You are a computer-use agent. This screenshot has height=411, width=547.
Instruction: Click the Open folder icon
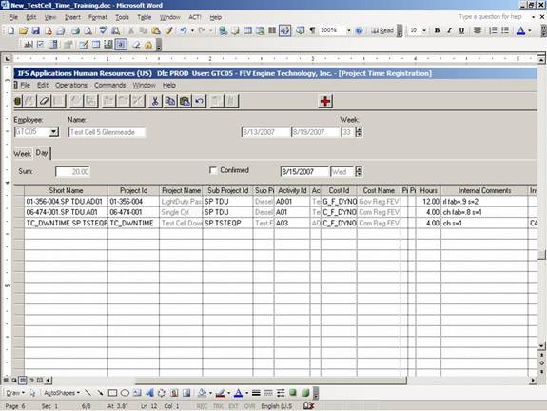click(23, 30)
